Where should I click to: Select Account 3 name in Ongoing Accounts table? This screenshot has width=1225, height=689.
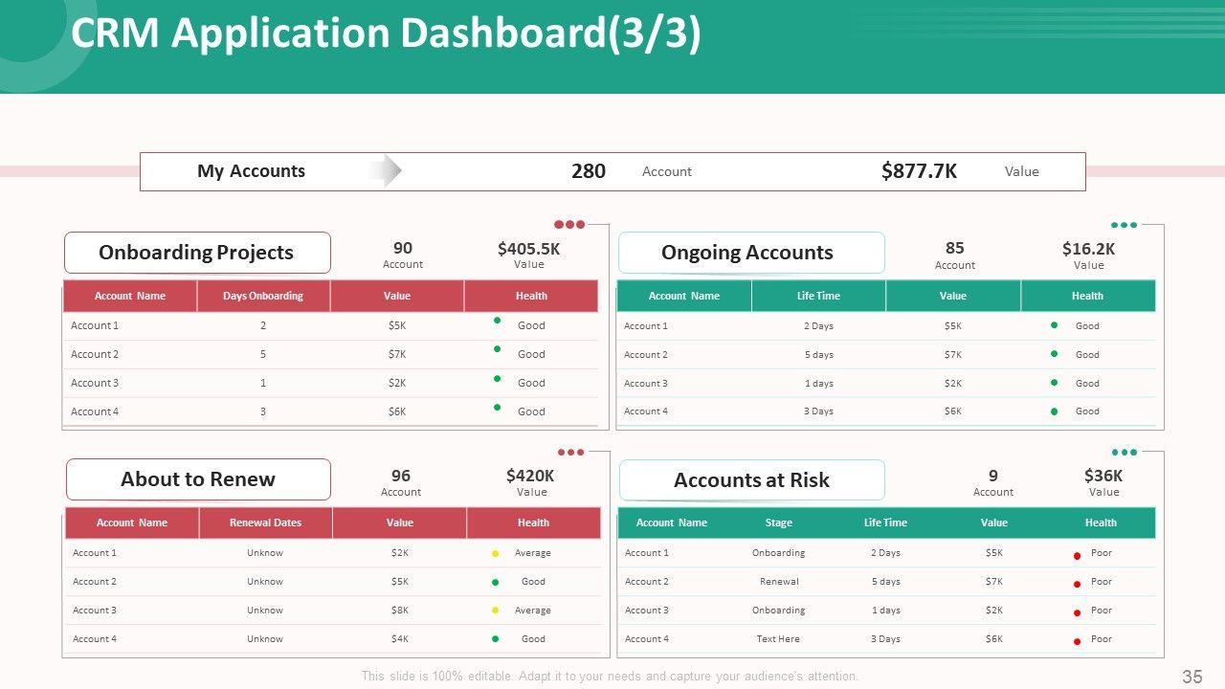pos(646,383)
